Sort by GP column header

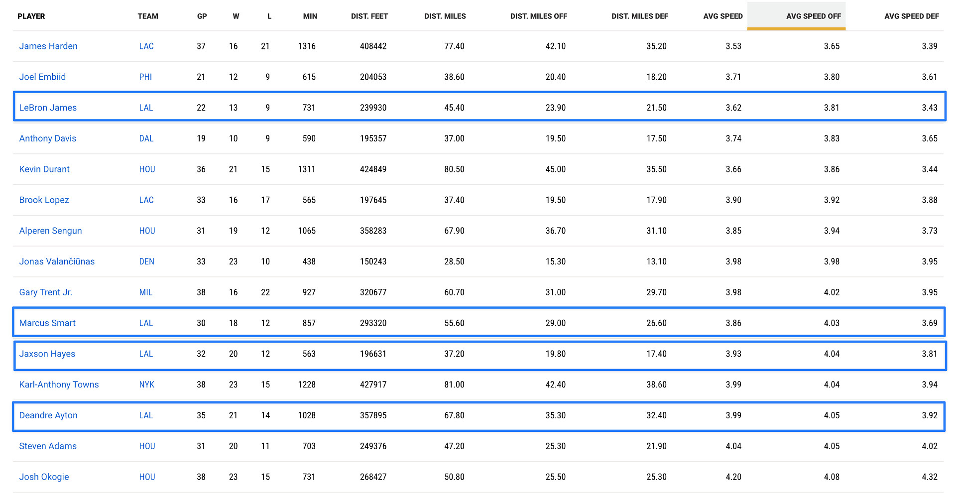[x=202, y=16]
